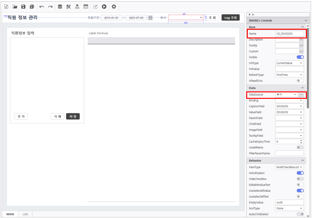Click the undo arrow icon
The height and width of the screenshot is (218, 312).
42,6
